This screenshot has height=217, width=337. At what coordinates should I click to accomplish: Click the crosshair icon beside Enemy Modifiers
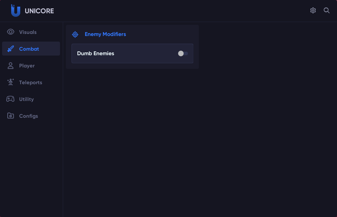point(75,34)
